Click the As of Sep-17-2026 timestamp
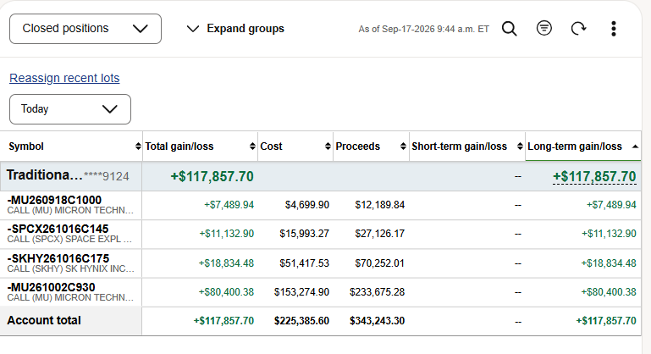This screenshot has width=651, height=354. (x=424, y=29)
